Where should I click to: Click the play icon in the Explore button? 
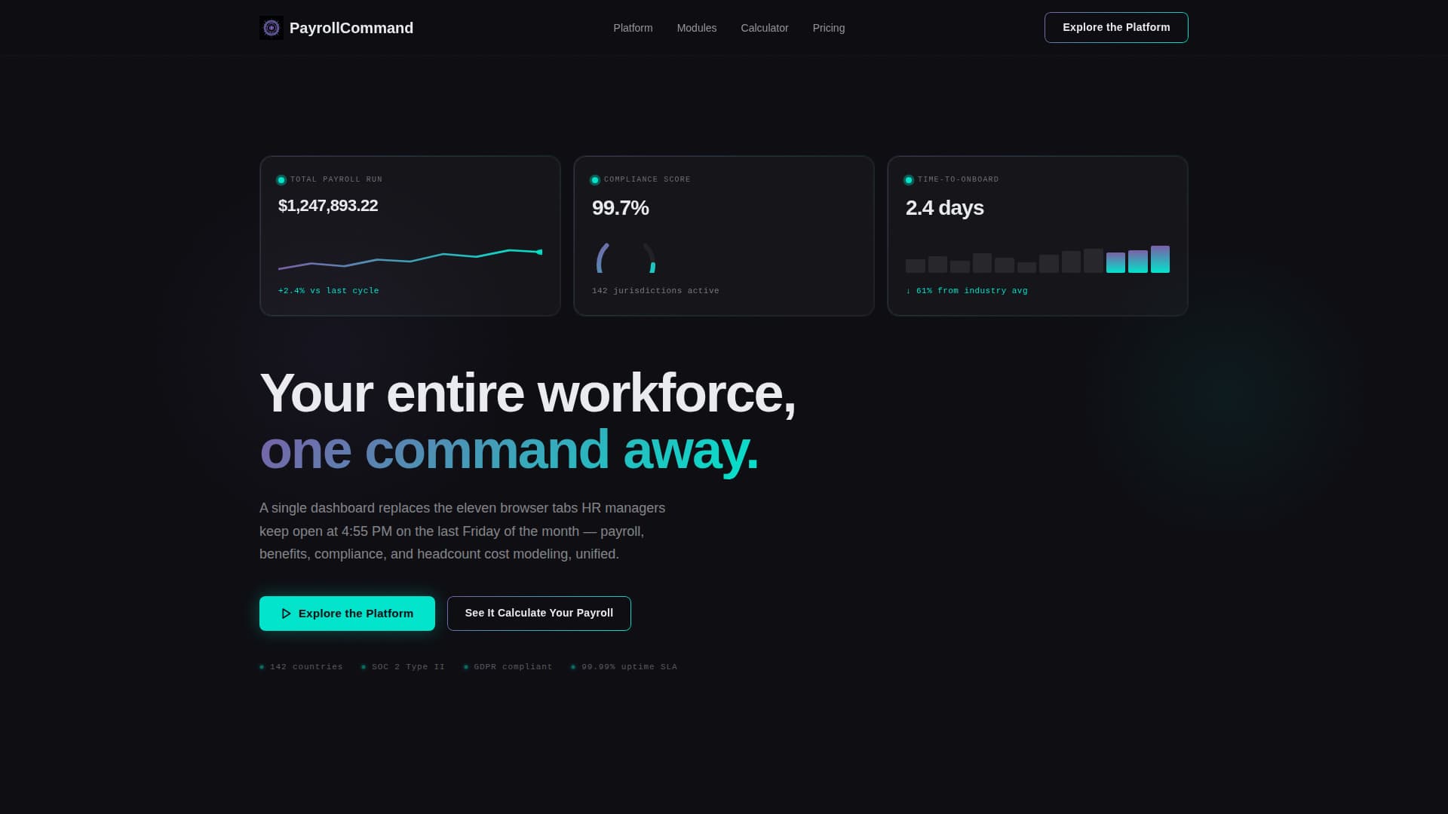(x=286, y=614)
